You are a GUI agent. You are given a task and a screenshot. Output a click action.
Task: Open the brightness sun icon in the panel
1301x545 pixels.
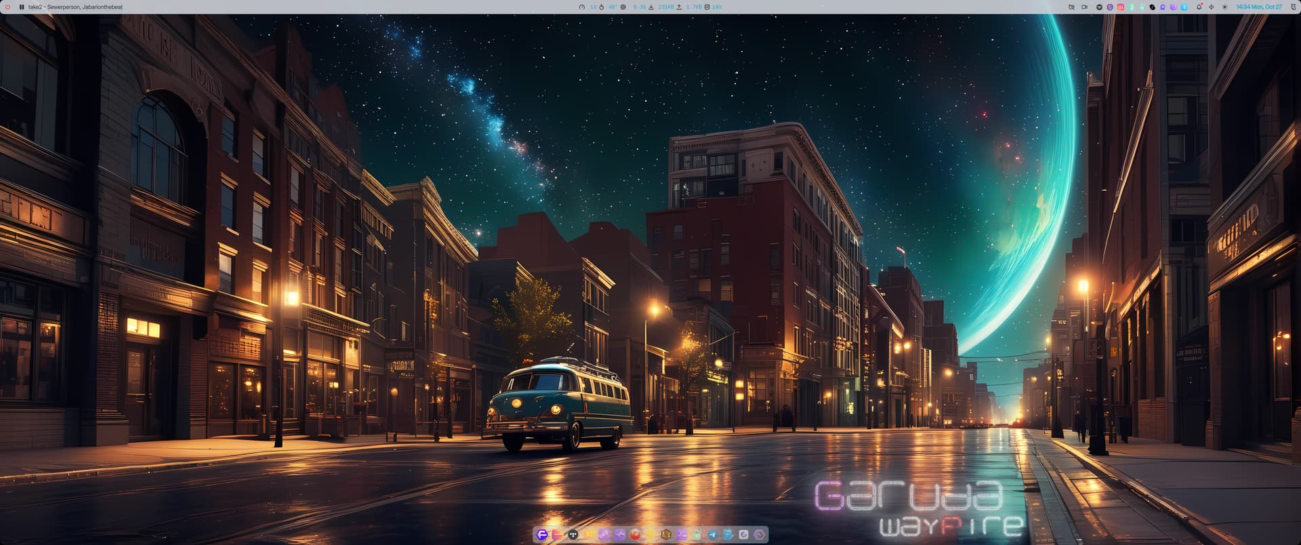[x=1224, y=7]
